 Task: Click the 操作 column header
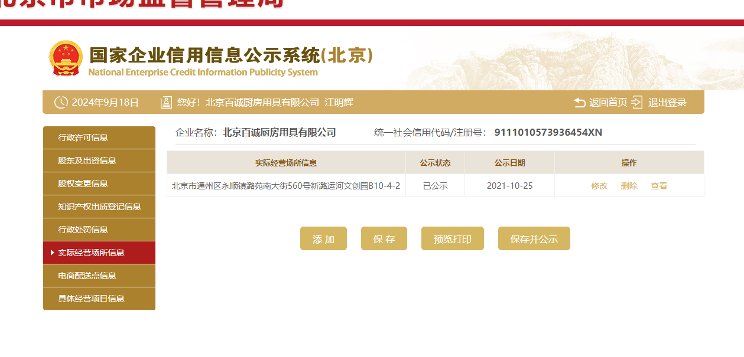point(629,163)
